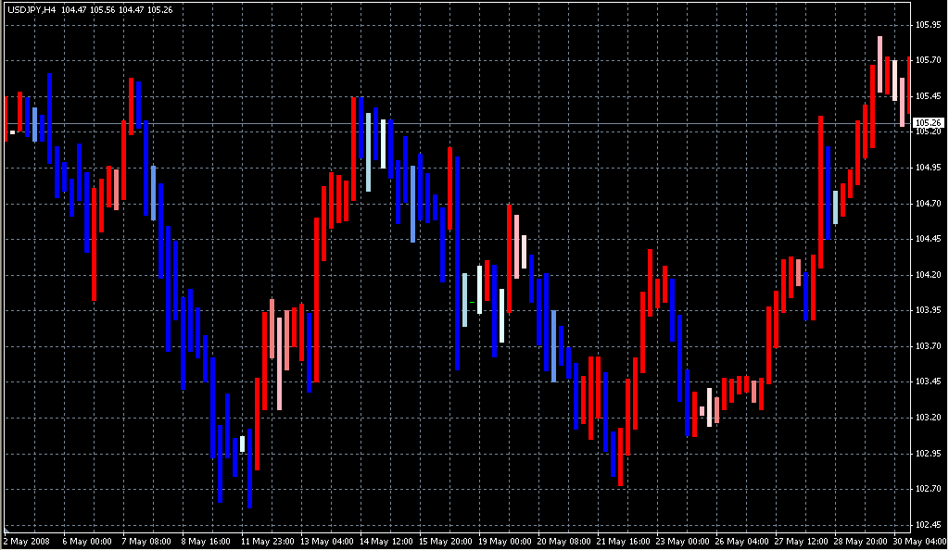Click the 28 May 20:00 time label
Image resolution: width=949 pixels, height=550 pixels.
861,542
